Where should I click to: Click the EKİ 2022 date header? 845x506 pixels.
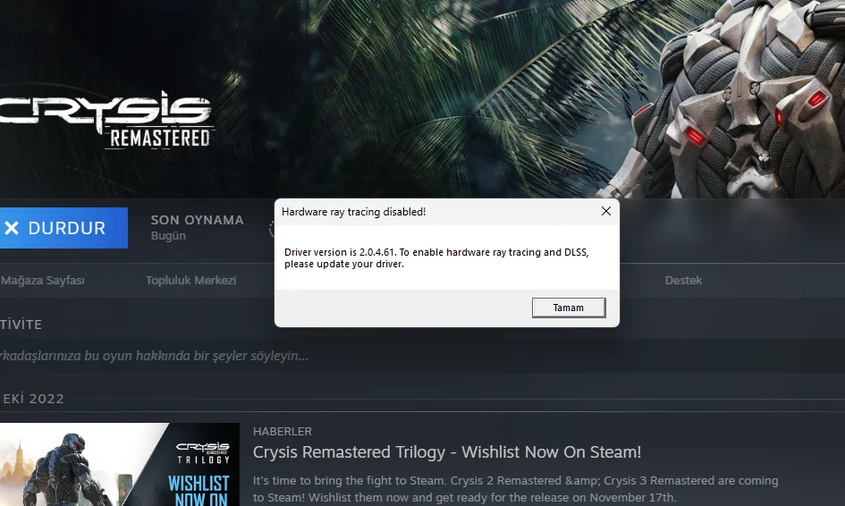click(x=33, y=399)
